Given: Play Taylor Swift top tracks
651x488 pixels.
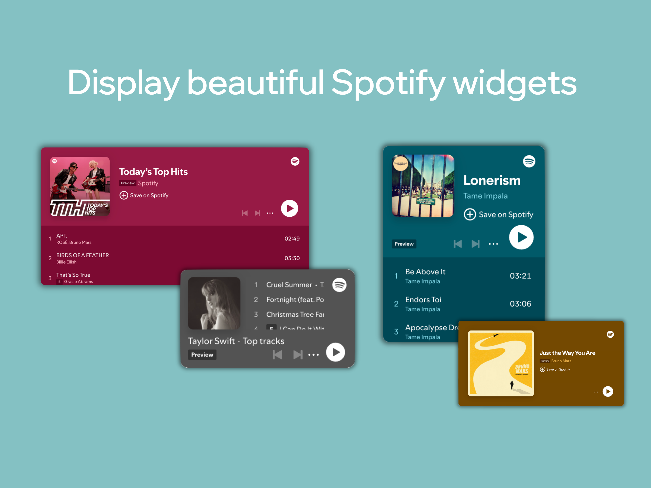Looking at the screenshot, I should [336, 352].
